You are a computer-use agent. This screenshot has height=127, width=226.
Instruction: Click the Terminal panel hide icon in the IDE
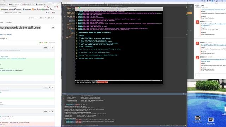186,94
